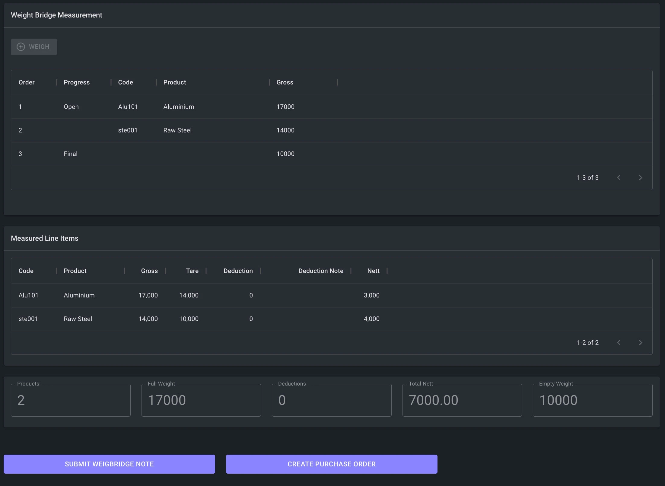
Task: Click Gross header in Weight Bridge table
Action: [285, 82]
